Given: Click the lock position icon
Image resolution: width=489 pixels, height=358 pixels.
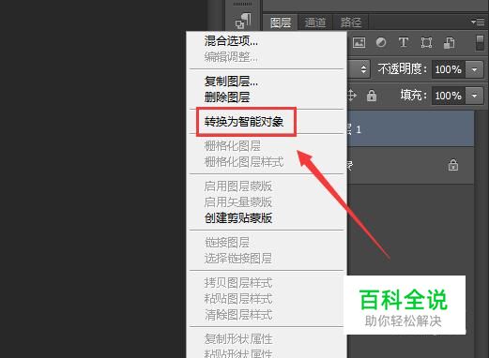Looking at the screenshot, I should coord(352,96).
